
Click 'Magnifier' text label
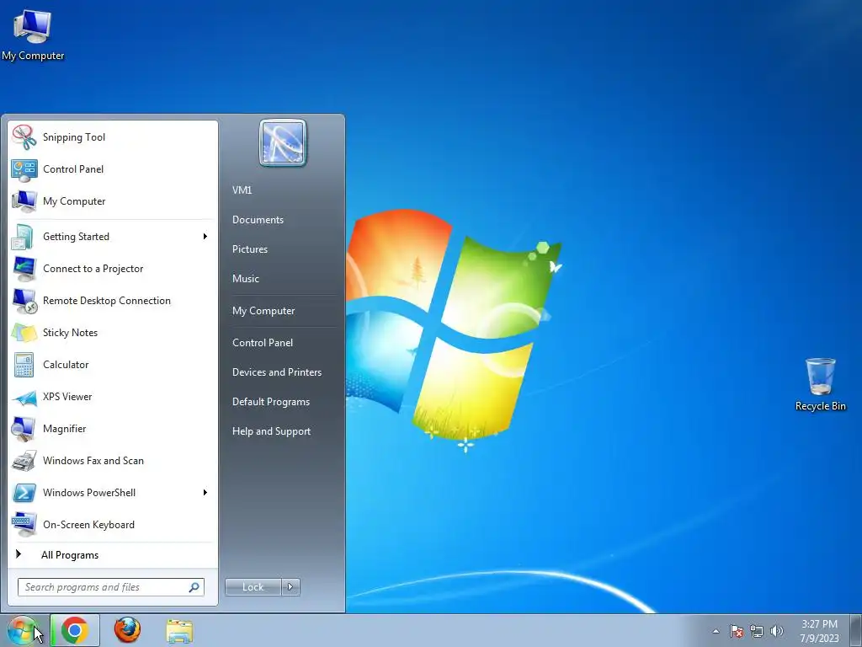pos(64,429)
